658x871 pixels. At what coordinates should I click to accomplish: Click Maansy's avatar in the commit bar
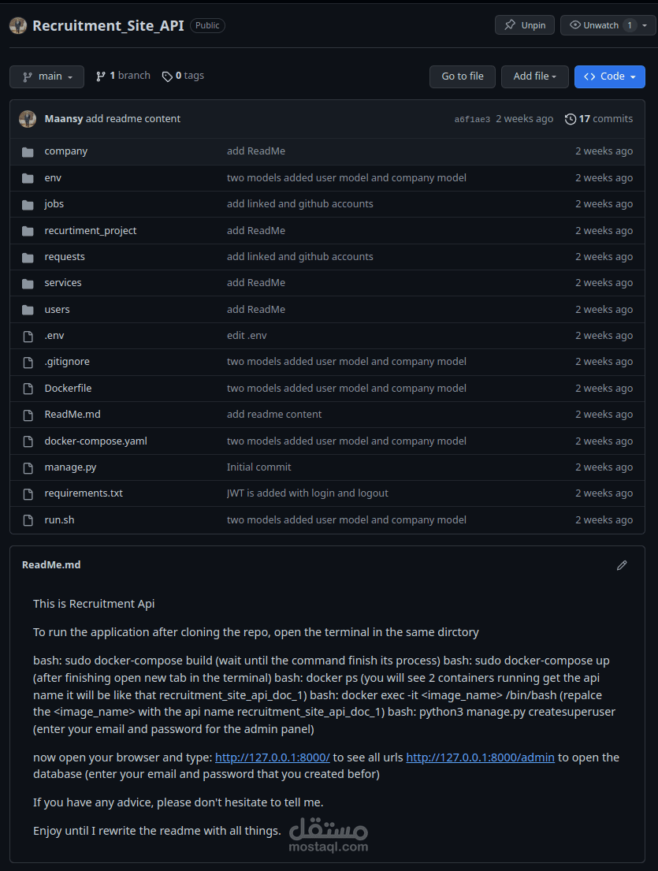click(28, 119)
